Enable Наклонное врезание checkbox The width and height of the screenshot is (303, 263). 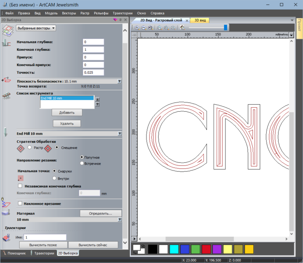click(20, 203)
